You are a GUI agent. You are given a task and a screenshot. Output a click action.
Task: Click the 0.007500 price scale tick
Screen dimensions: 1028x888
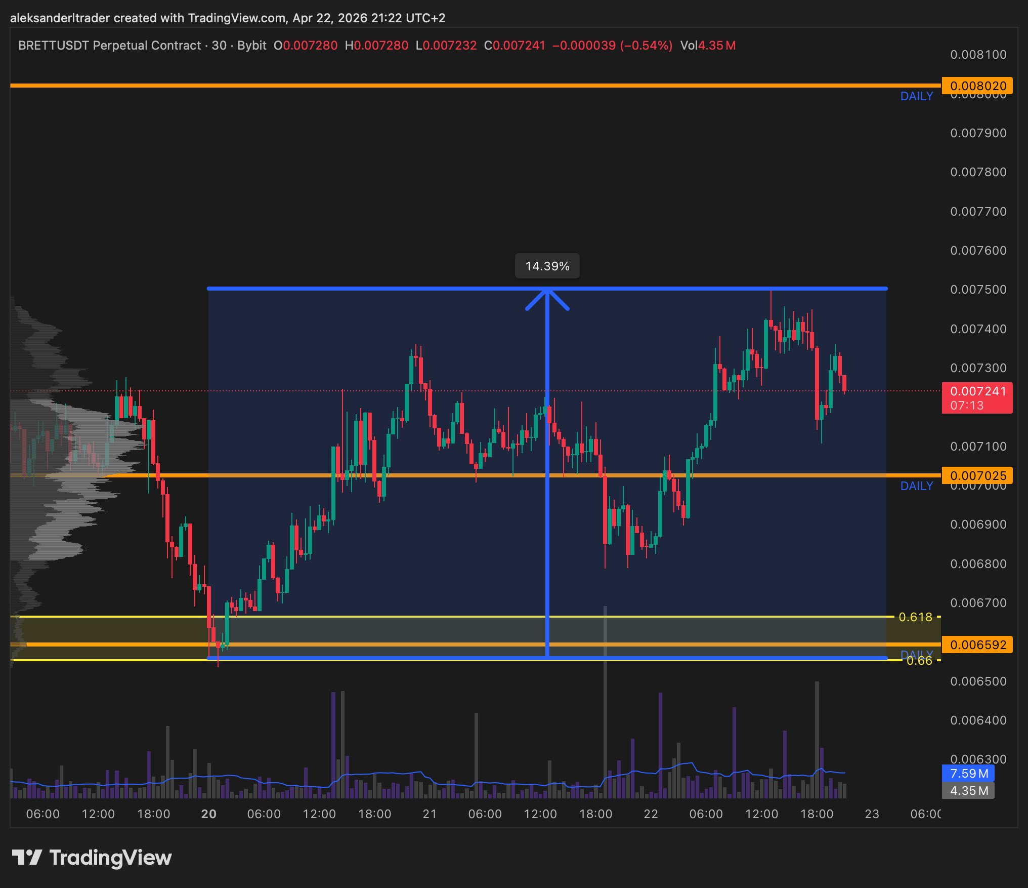[x=978, y=290]
